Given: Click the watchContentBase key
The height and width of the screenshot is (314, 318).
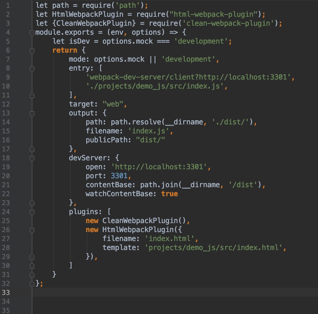Looking at the screenshot, I should pos(119,194).
